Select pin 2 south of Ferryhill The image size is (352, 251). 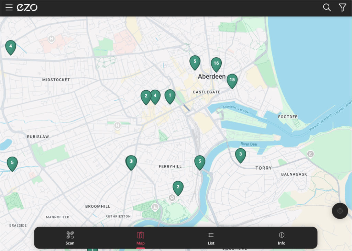[x=178, y=188]
